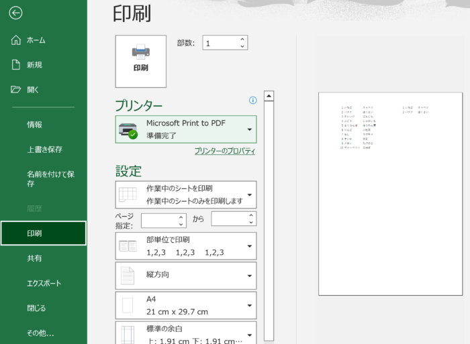Viewport: 470px width, 344px height.
Task: Click the back arrow icon
Action: [16, 13]
